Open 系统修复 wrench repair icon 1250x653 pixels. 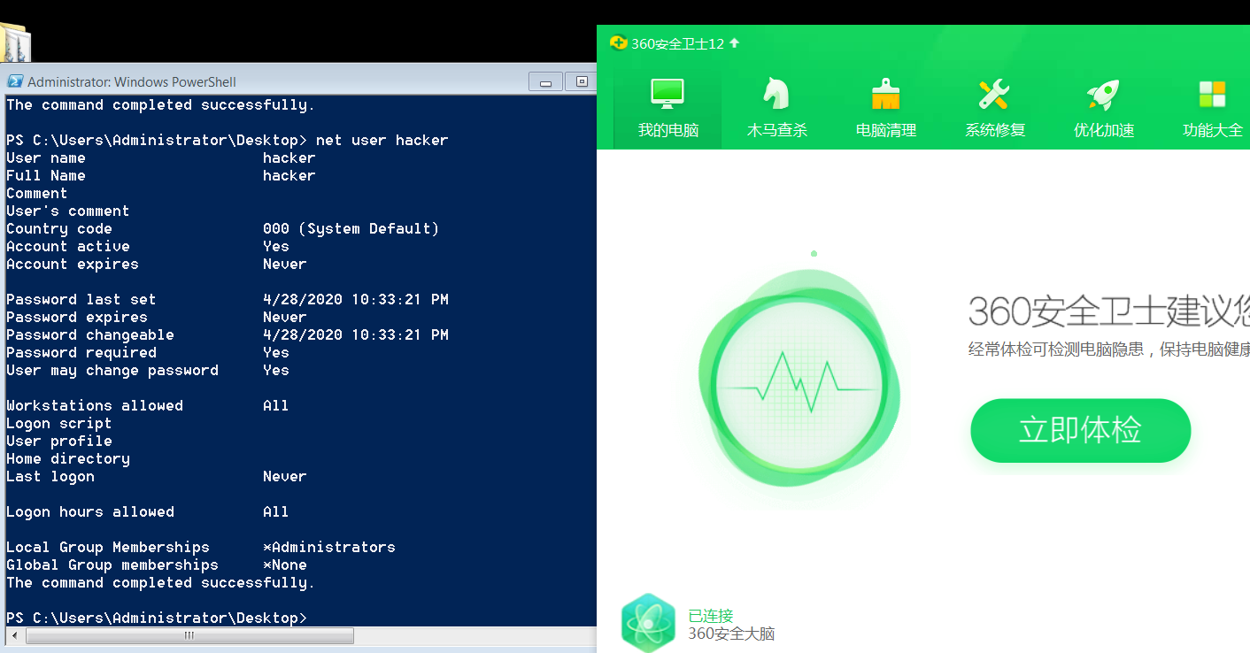pyautogui.click(x=994, y=94)
